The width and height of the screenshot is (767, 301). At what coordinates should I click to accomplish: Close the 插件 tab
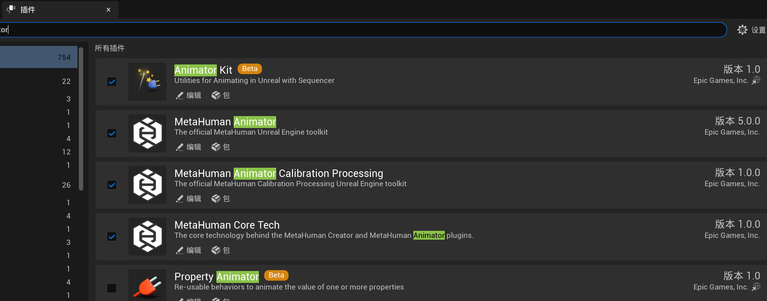[108, 10]
